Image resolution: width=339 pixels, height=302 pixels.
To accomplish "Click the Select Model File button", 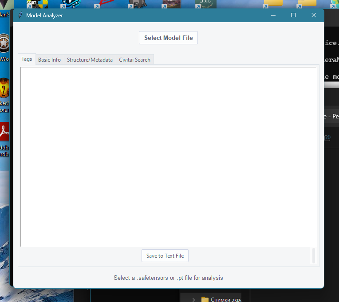I will [x=168, y=38].
